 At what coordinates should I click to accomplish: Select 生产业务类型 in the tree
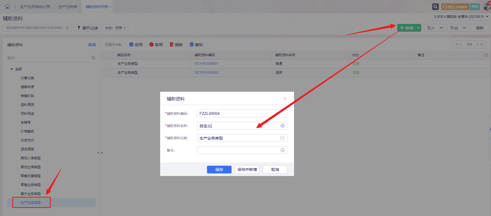click(31, 203)
